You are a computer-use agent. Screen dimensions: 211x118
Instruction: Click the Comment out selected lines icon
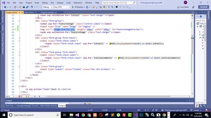[x=109, y=7]
